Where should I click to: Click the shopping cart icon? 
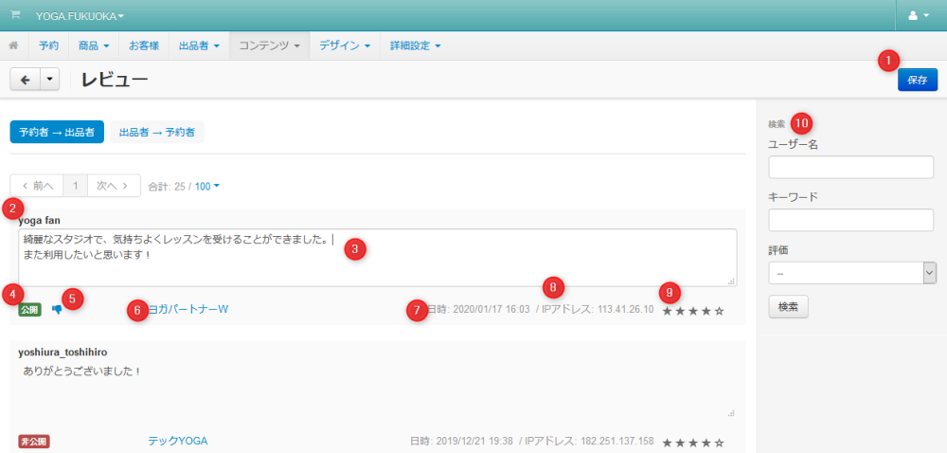pos(16,14)
